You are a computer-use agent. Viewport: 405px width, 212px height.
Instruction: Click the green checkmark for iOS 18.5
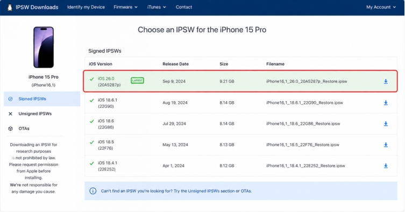(x=91, y=142)
